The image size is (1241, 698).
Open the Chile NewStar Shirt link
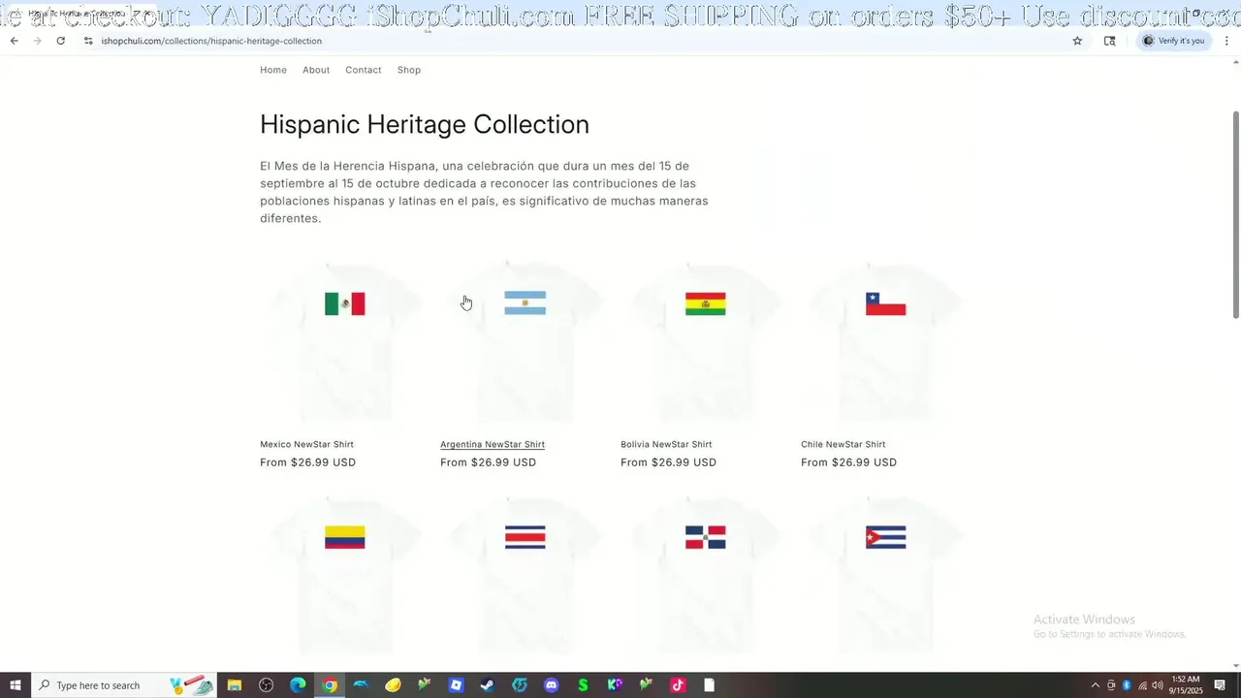(843, 444)
